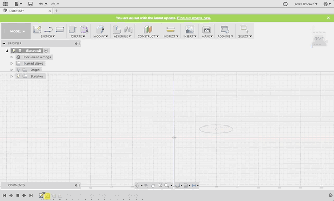Open the File menu icon
The height and width of the screenshot is (201, 334).
(x=16, y=4)
